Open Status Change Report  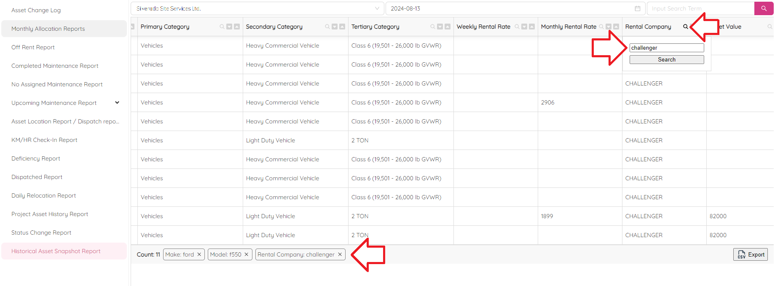pyautogui.click(x=64, y=233)
